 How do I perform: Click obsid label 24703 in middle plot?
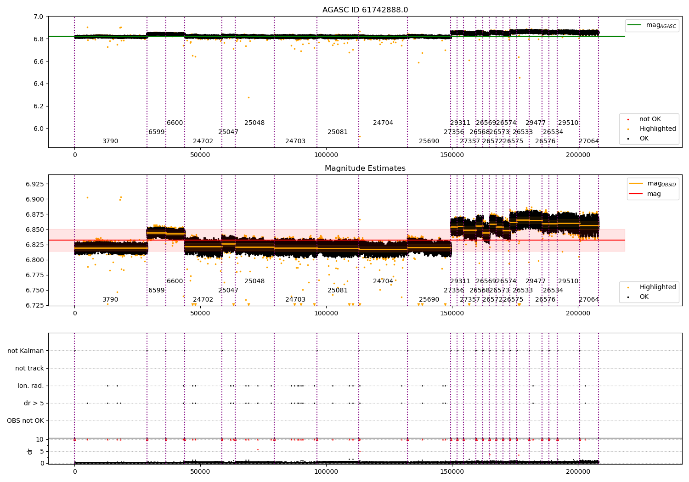(x=295, y=300)
